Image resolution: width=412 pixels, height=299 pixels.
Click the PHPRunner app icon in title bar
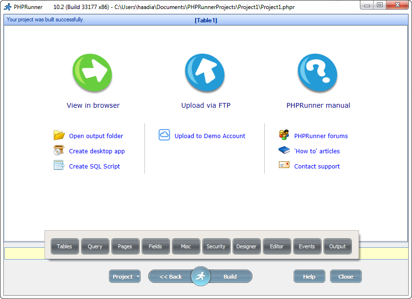click(x=8, y=7)
